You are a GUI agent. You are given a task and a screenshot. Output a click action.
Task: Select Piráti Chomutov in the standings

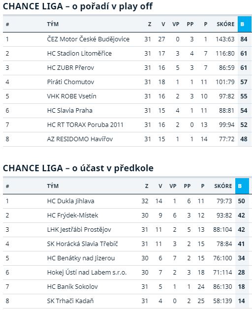click(x=70, y=82)
